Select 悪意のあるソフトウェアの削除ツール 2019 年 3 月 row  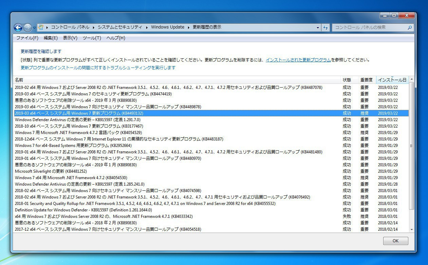(211, 100)
